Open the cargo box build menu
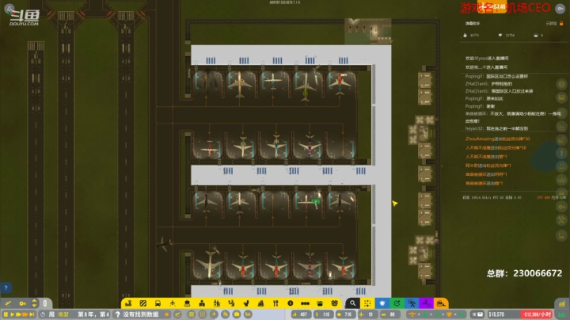570x320 pixels. pyautogui.click(x=334, y=303)
